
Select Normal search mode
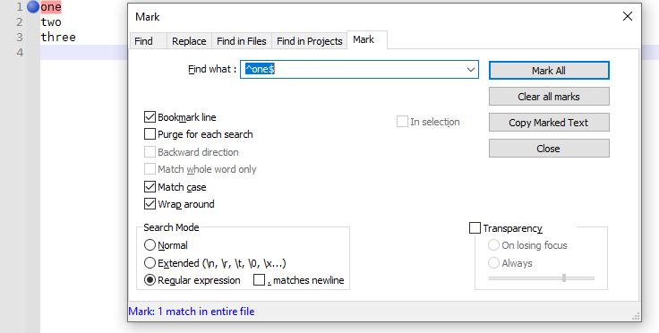pyautogui.click(x=150, y=244)
